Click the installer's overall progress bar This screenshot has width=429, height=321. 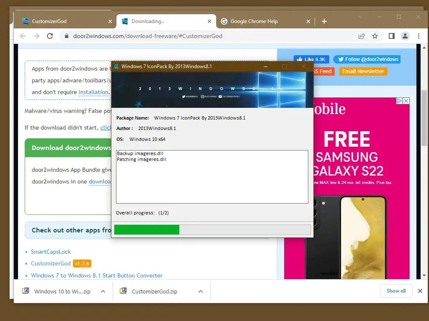pos(212,229)
